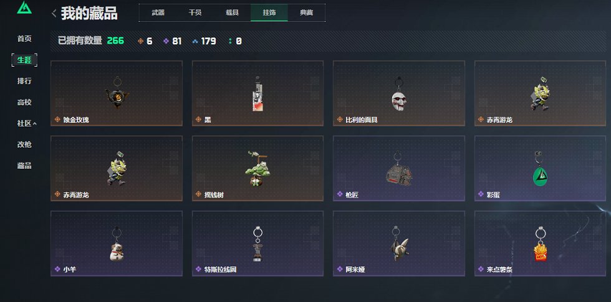Viewport: 611px width, 302px height.
Task: Open 排行 in the sidebar
Action: pos(24,81)
